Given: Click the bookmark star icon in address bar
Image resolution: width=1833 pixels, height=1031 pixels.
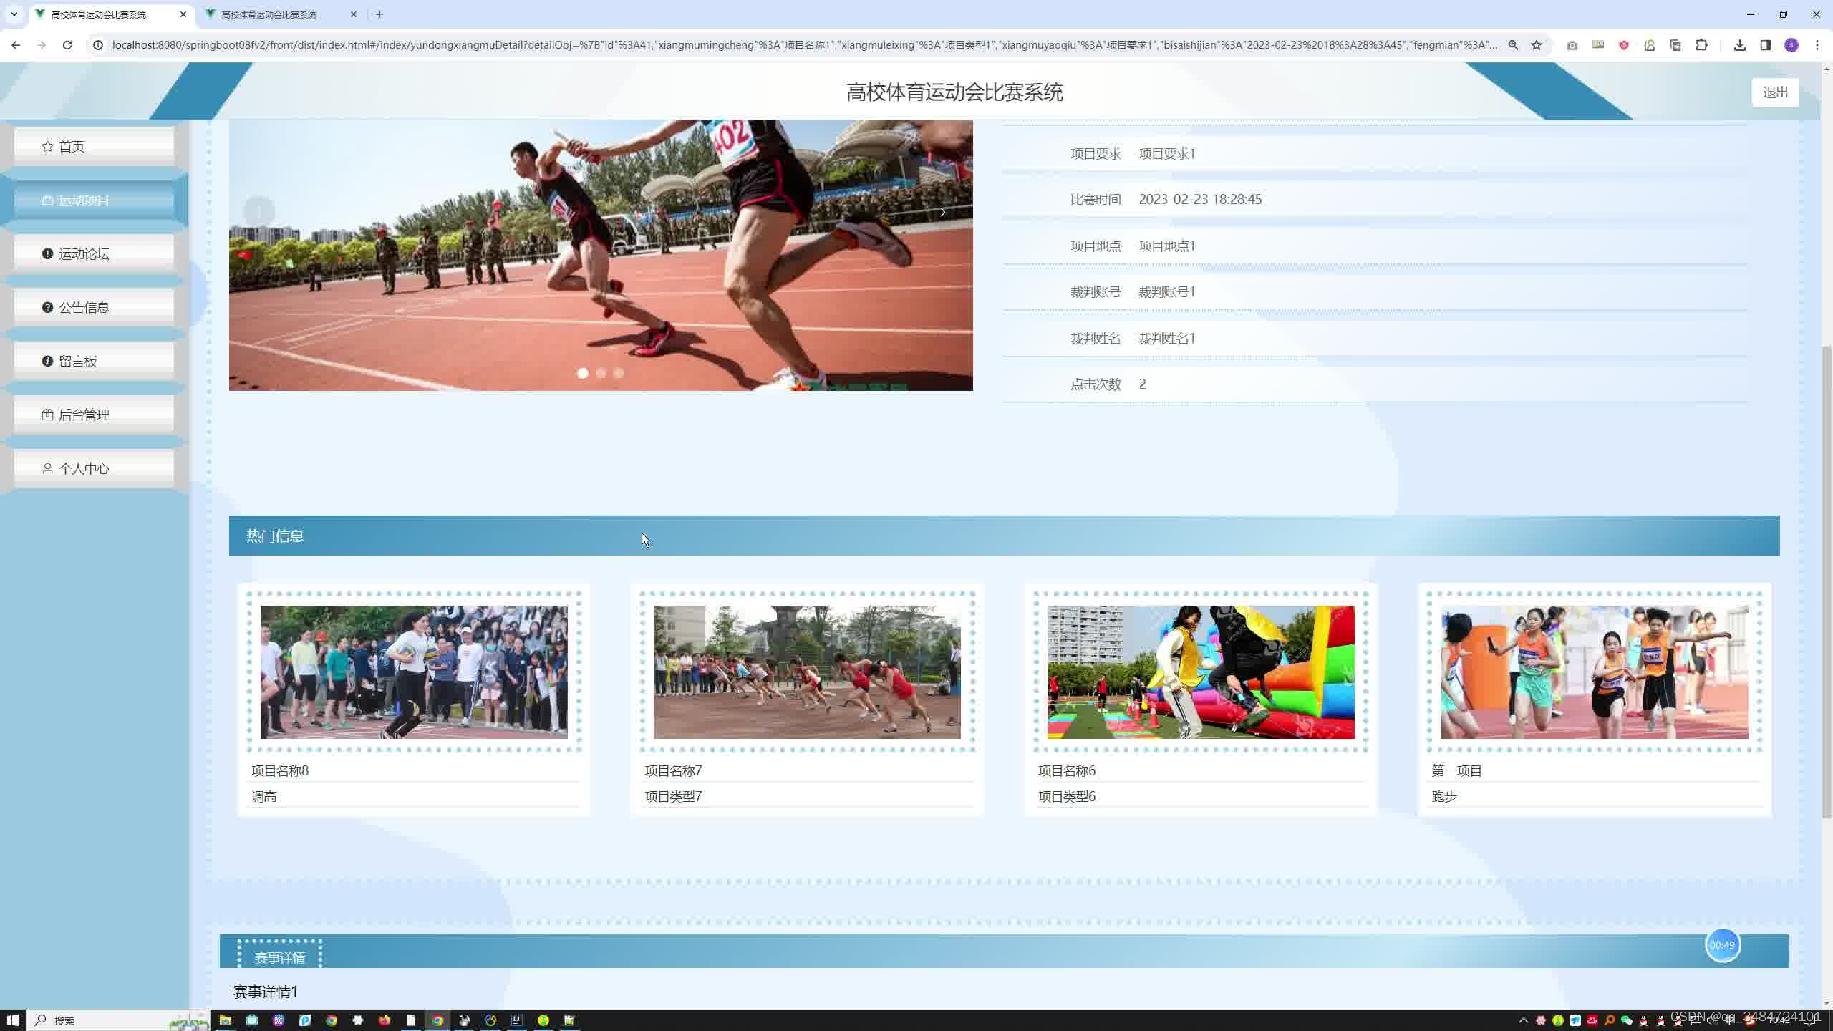Looking at the screenshot, I should (1537, 45).
